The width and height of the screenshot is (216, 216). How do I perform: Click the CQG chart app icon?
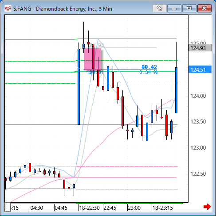(8, 8)
